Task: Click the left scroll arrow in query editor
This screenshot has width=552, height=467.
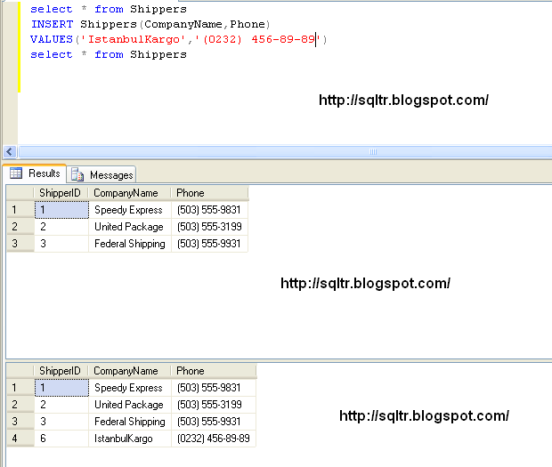Action: tap(10, 152)
